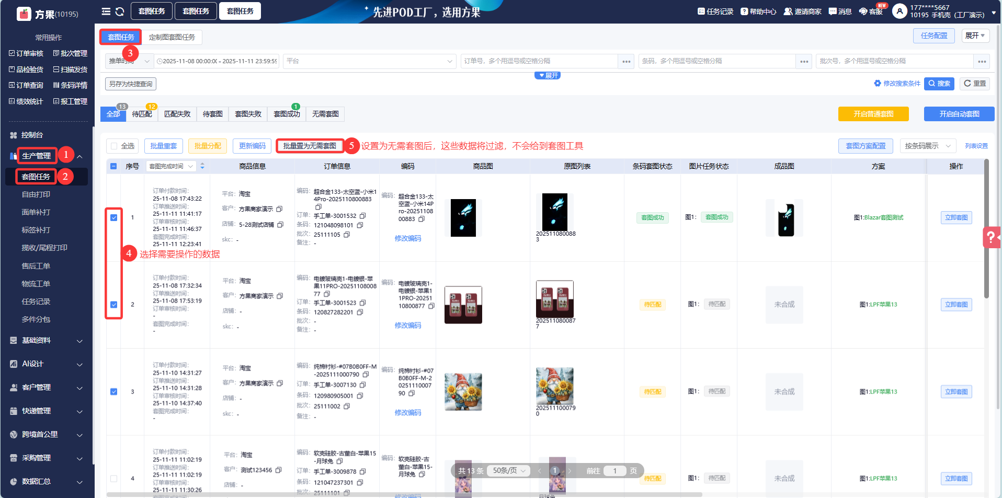Click the 订单号 search input field

(x=539, y=61)
